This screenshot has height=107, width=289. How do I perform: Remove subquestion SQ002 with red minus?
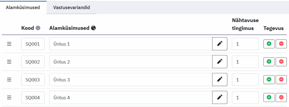(x=281, y=62)
